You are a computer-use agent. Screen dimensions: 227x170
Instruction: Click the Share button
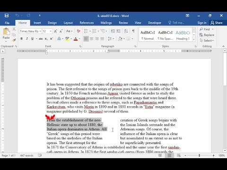[217, 23]
